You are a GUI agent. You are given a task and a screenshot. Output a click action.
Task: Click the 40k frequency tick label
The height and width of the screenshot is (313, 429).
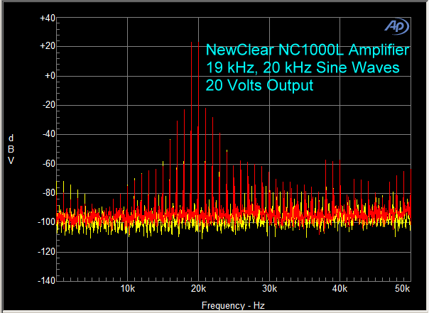340,290
